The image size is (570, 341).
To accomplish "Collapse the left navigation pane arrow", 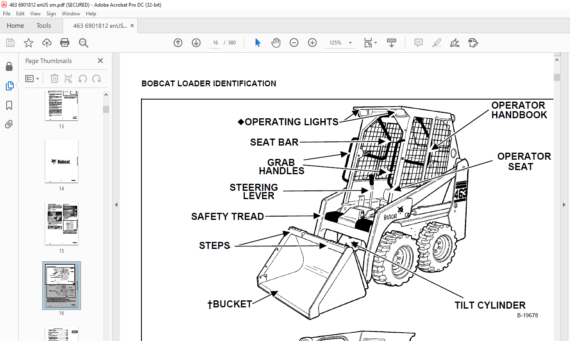I will (116, 205).
